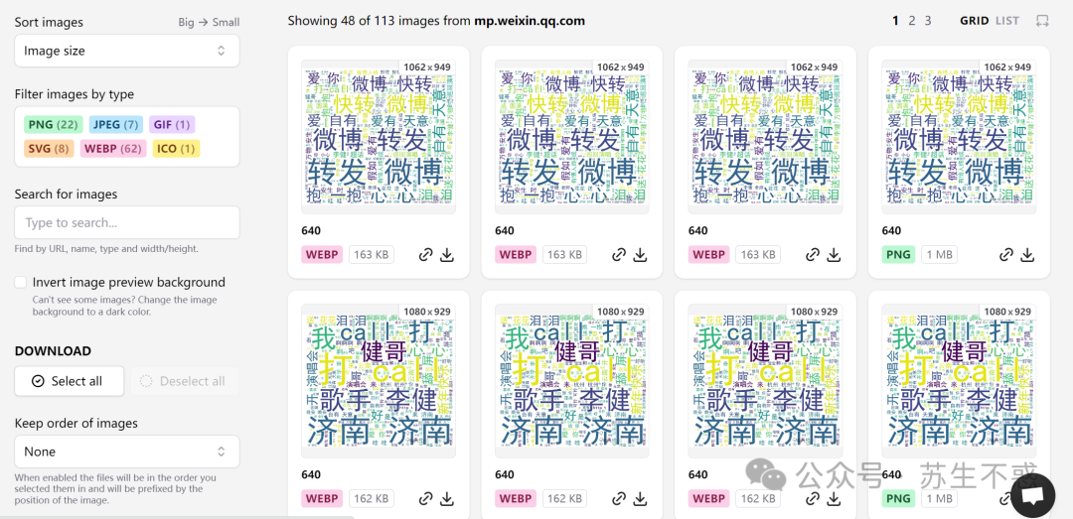Enable Invert image preview background checkbox
This screenshot has height=519, width=1073.
[21, 282]
